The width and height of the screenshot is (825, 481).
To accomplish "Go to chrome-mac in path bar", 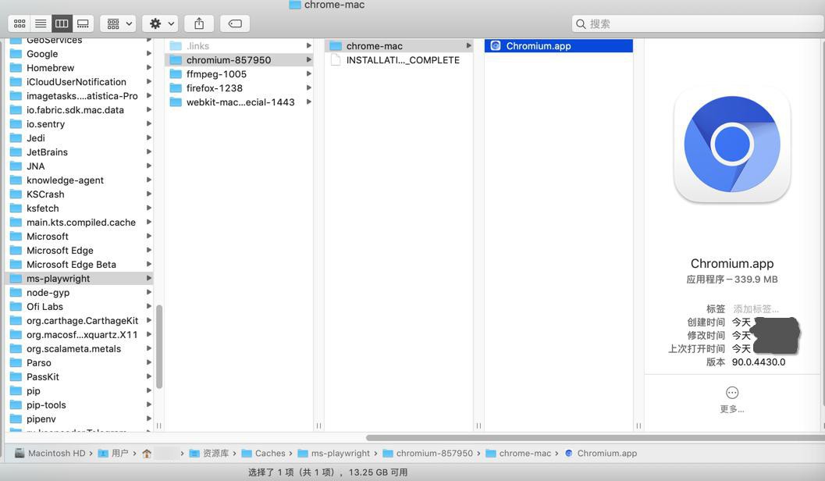I will click(518, 453).
